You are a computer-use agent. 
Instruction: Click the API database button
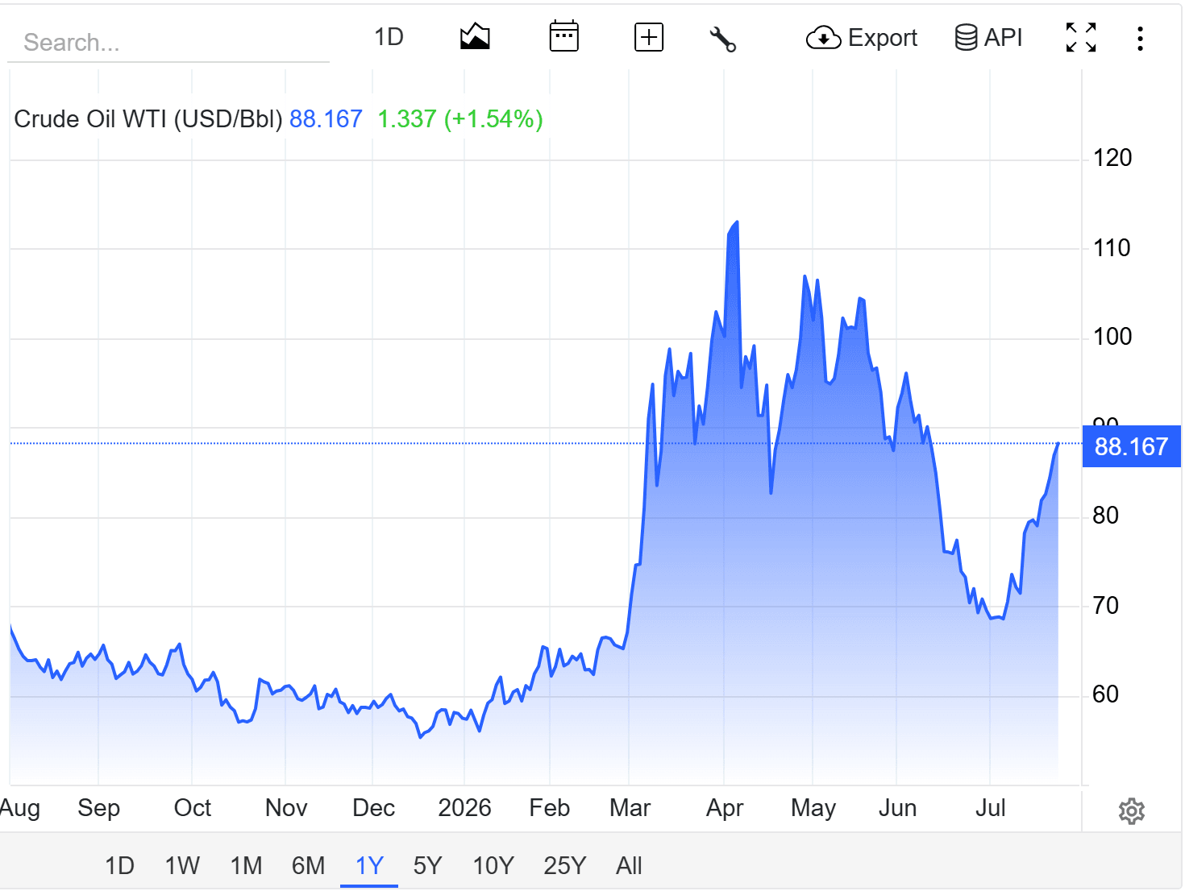coord(988,37)
